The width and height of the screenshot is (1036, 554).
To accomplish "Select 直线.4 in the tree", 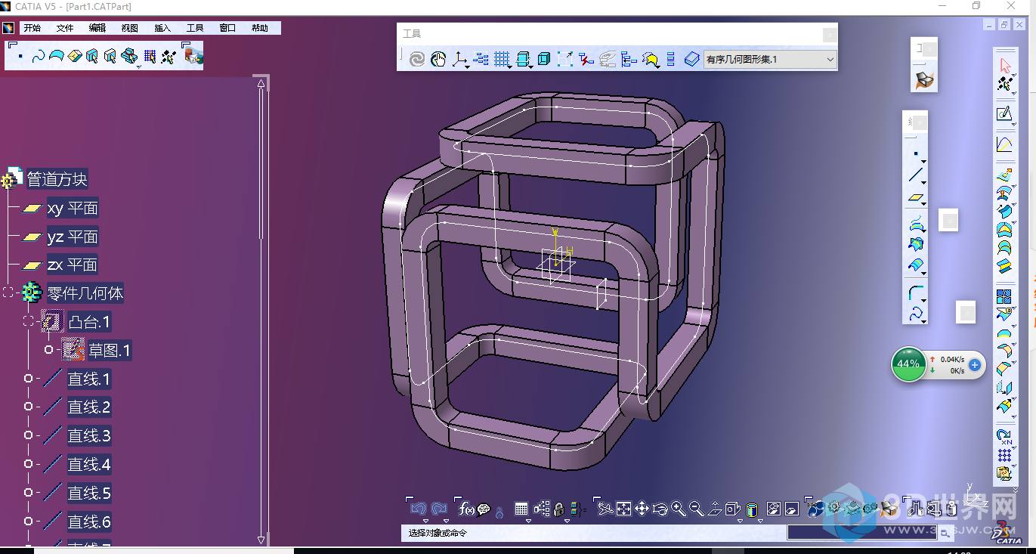I will click(89, 465).
